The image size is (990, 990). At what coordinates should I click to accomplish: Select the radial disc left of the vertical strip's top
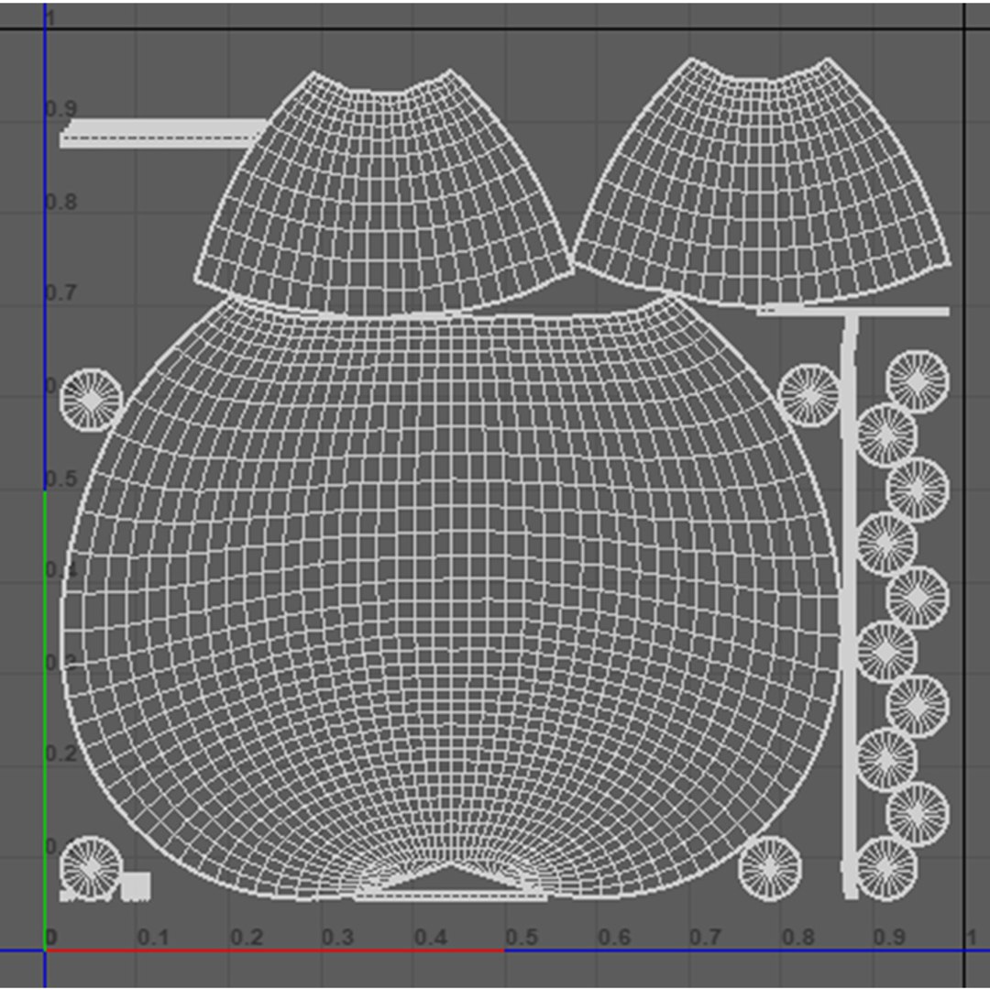[809, 396]
